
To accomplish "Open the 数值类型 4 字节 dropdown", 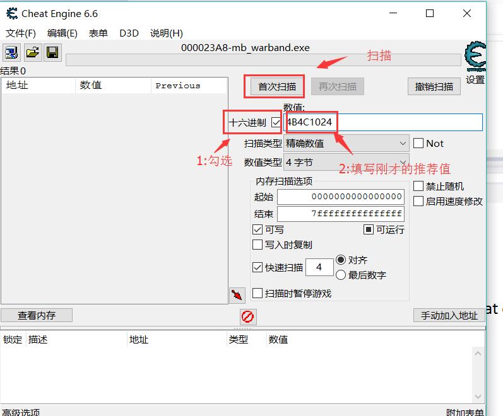I will click(x=346, y=162).
